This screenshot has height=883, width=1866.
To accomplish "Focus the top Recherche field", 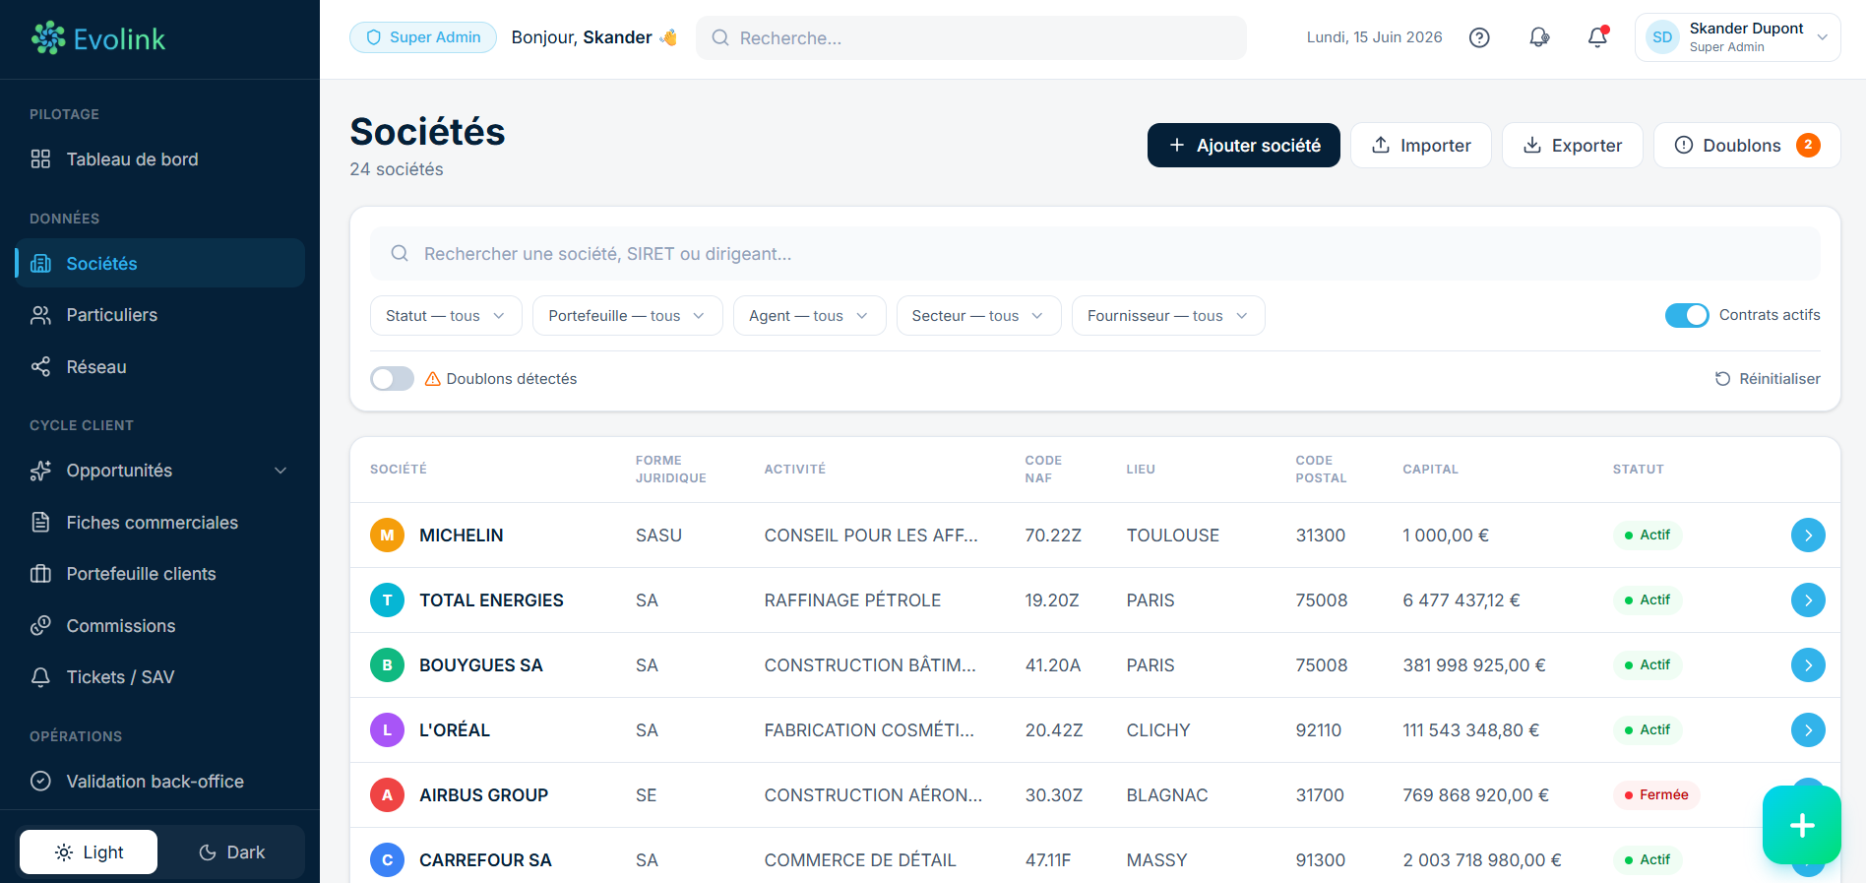I will point(971,37).
